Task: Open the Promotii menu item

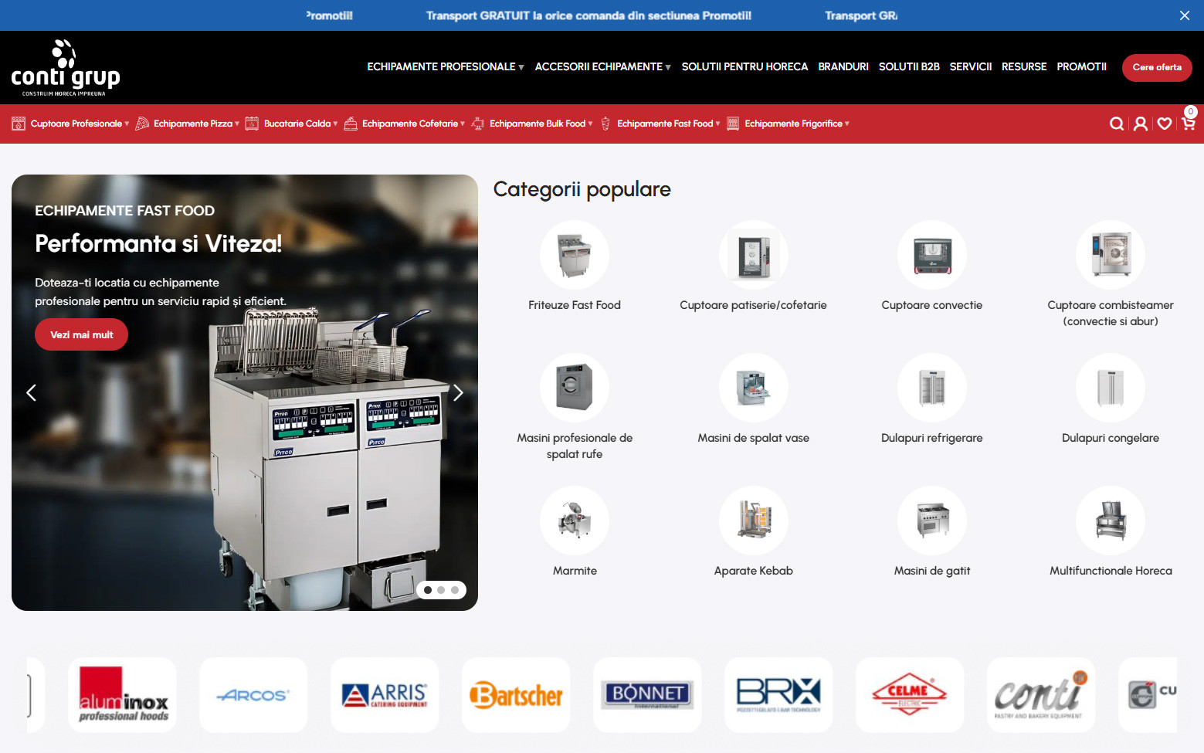Action: click(x=1081, y=67)
